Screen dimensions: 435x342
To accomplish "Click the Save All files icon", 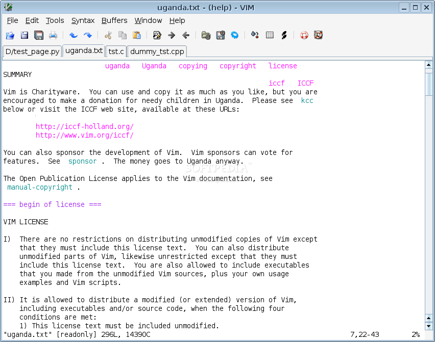I will pyautogui.click(x=39, y=35).
